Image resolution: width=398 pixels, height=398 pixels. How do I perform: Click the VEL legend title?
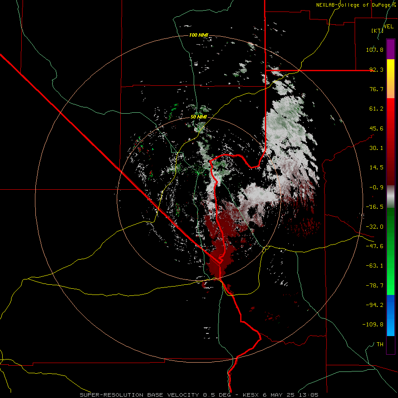388,27
